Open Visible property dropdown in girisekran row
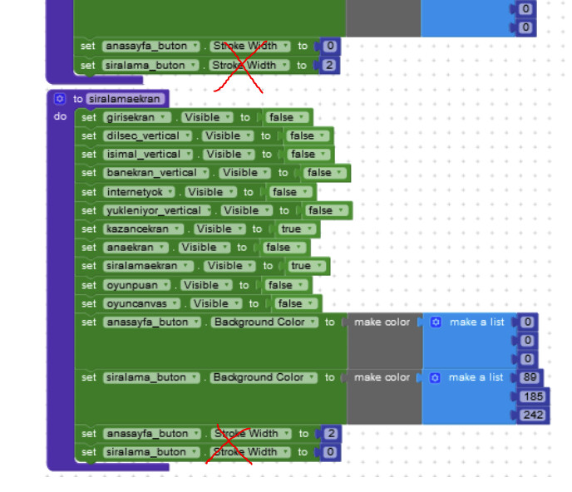This screenshot has height=492, width=572. (208, 117)
